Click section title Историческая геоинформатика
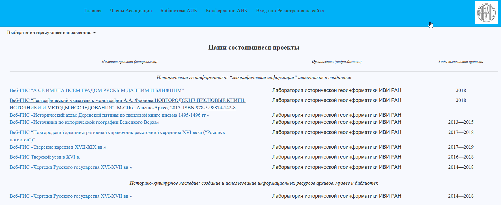This screenshot has width=501, height=205. point(254,77)
